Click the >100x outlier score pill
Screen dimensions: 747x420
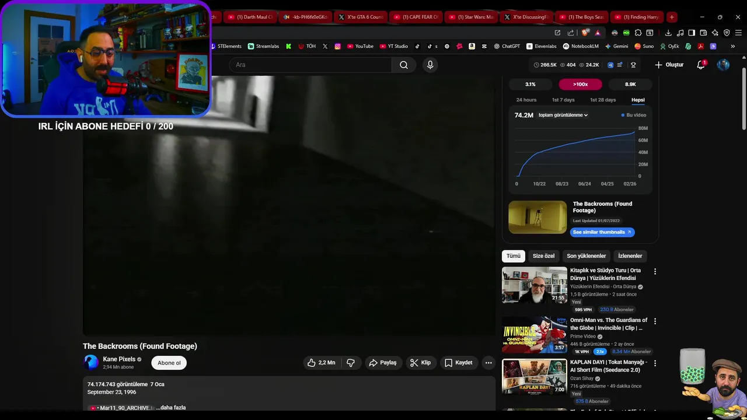[580, 84]
